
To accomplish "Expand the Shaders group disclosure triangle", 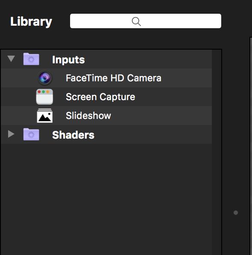I will click(x=11, y=134).
